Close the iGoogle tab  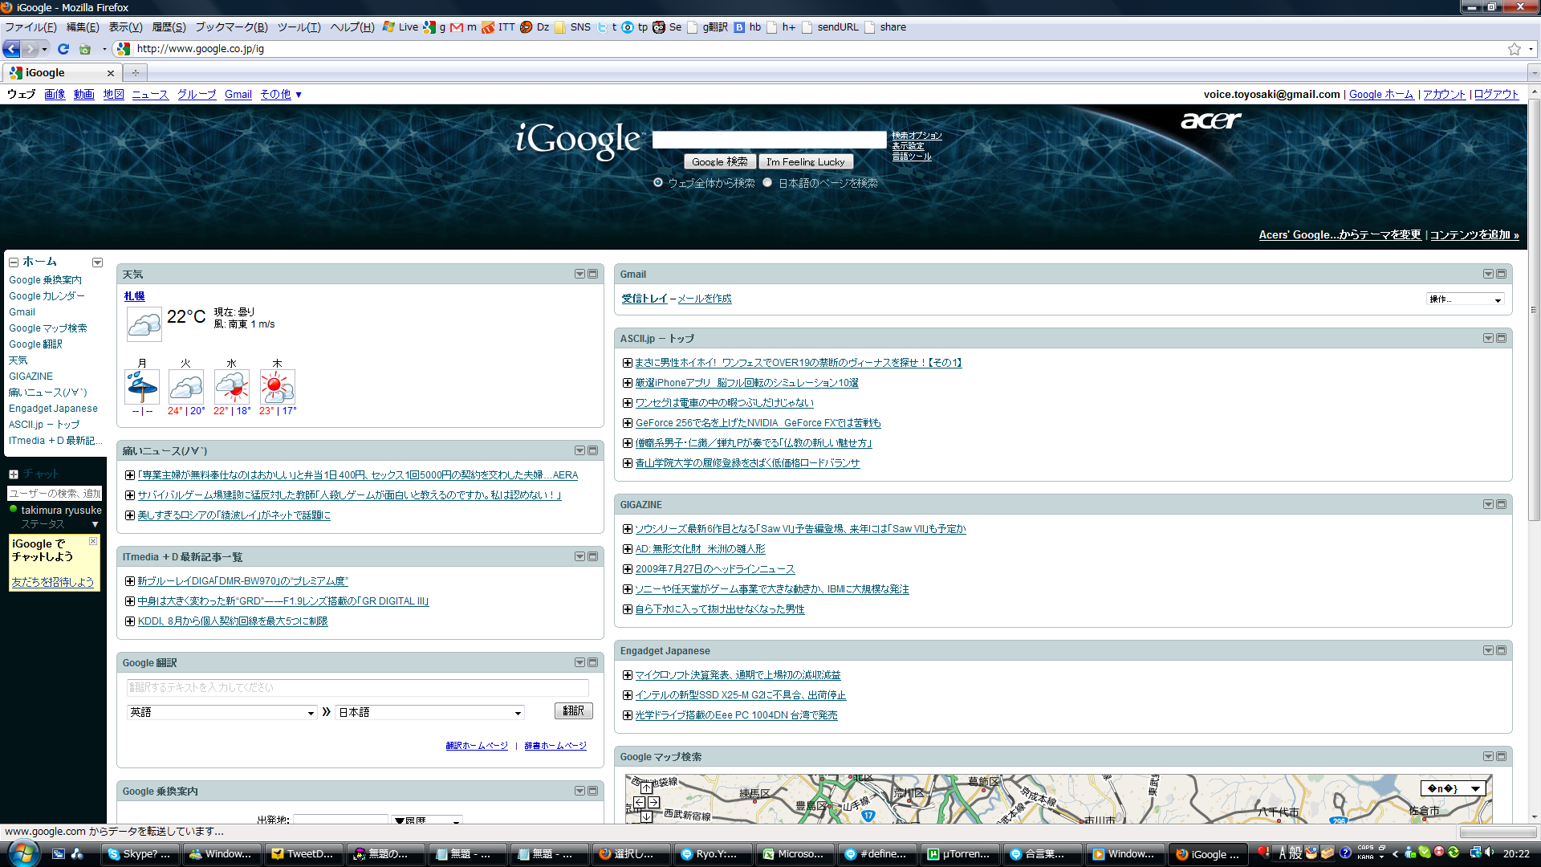tap(111, 73)
